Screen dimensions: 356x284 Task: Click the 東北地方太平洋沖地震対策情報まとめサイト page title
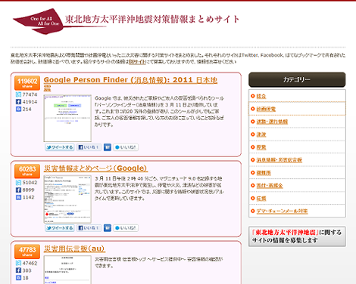click(152, 19)
